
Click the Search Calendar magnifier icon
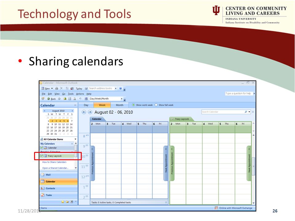[246, 112]
